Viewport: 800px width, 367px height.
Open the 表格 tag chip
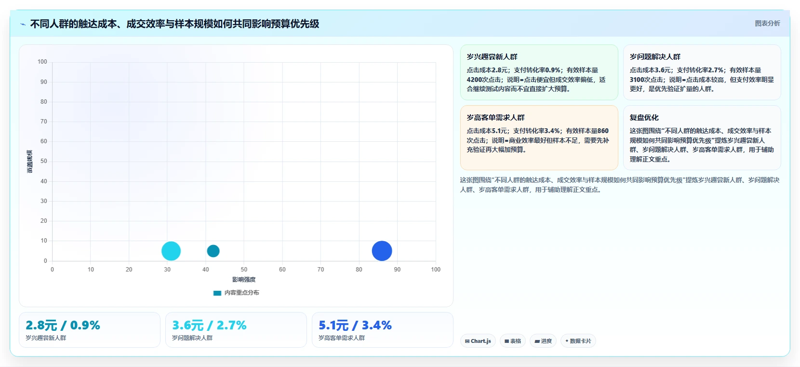[513, 341]
